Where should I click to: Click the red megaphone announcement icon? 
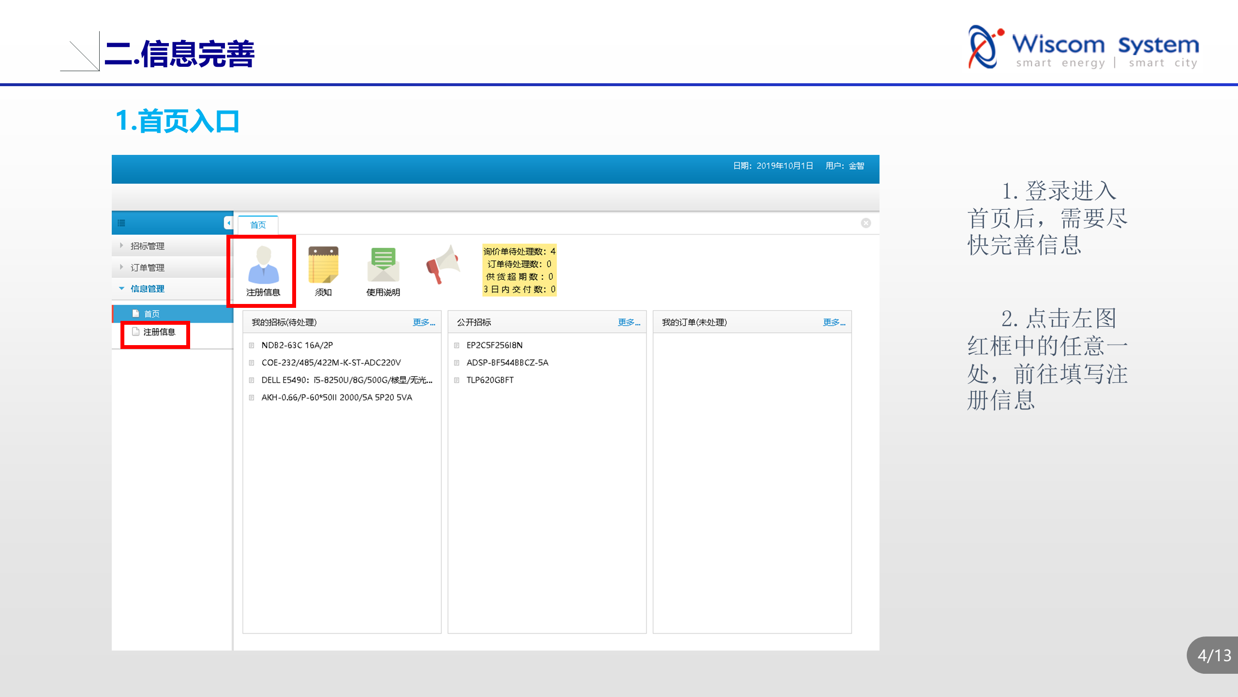pos(442,265)
